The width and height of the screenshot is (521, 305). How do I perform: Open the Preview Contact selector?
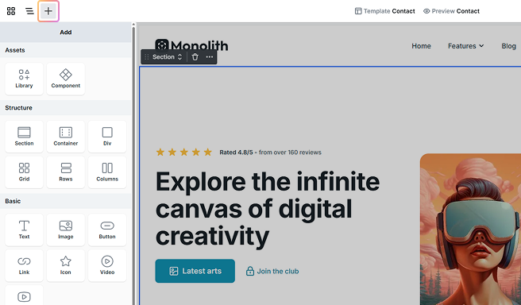point(451,11)
